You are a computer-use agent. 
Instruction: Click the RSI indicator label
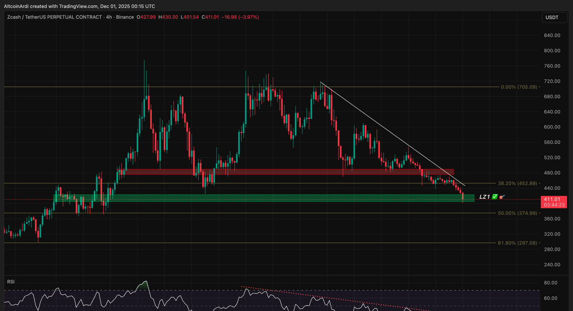click(11, 282)
